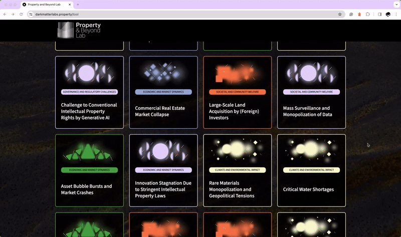Open the Chrome three-dot menu
The height and width of the screenshot is (237, 401).
[x=396, y=15]
